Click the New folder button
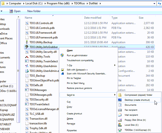162x133 pixels. click(34, 11)
